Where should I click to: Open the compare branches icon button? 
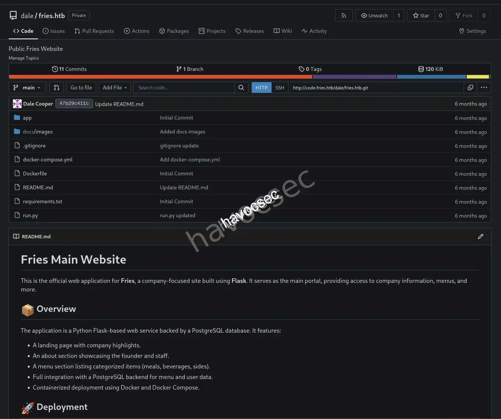point(57,87)
